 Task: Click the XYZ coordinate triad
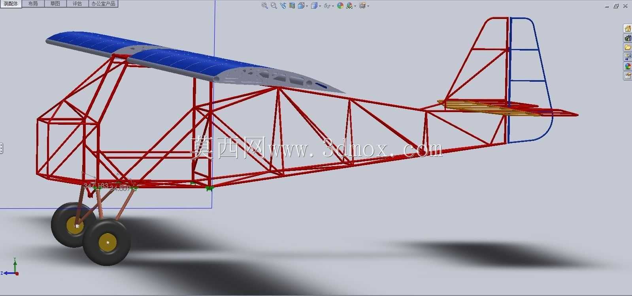click(x=10, y=267)
